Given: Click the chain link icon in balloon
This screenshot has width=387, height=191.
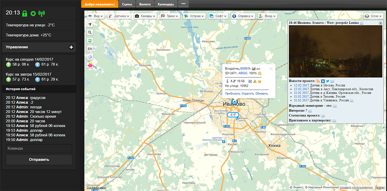Looking at the screenshot, I should 258,69.
